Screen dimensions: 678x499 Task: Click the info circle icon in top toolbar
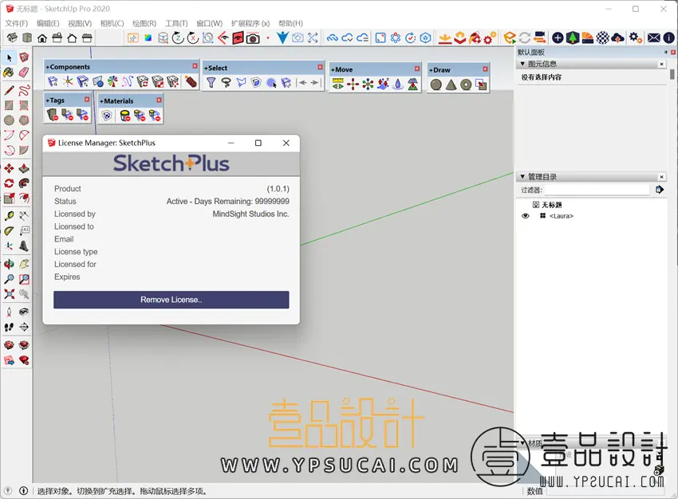668,38
